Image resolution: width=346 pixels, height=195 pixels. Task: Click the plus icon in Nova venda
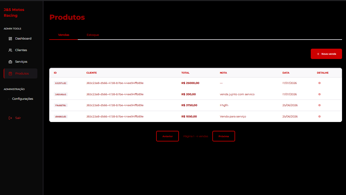pyautogui.click(x=318, y=54)
